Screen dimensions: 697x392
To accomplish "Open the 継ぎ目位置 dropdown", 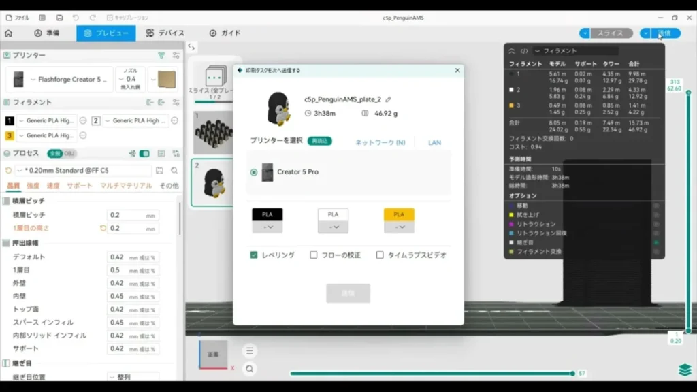I will 133,377.
